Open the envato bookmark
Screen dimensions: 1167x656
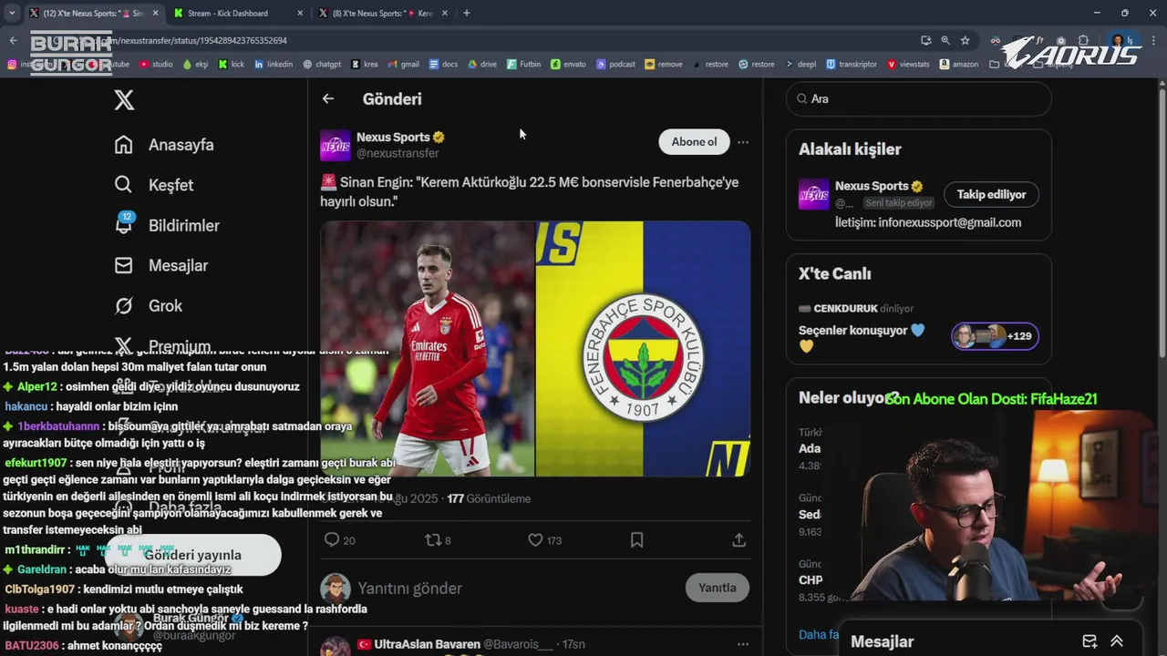tap(568, 65)
